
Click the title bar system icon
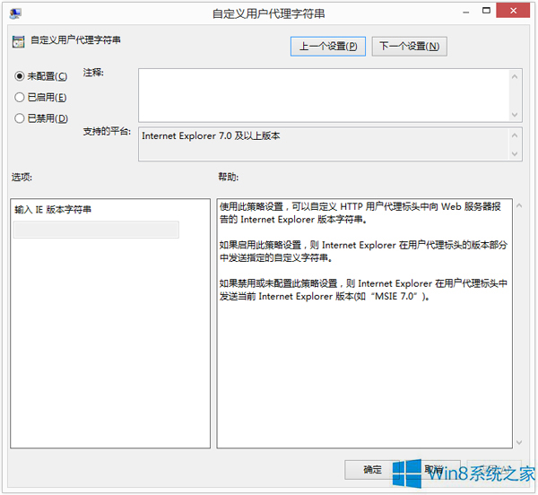tap(15, 13)
